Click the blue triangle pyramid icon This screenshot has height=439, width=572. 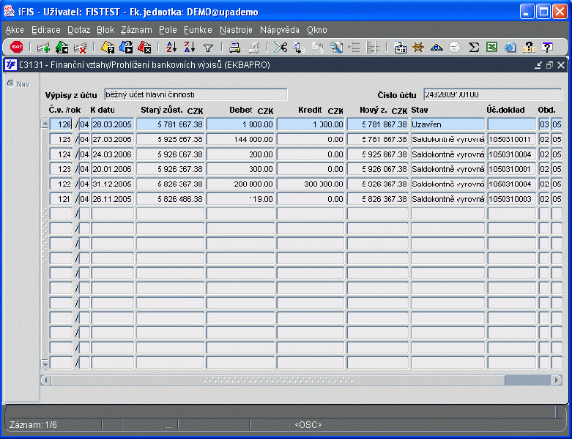click(x=437, y=48)
